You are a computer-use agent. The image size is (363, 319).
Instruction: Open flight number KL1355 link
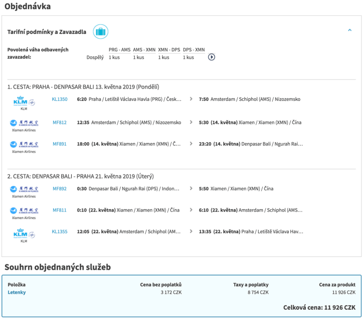tap(60, 232)
